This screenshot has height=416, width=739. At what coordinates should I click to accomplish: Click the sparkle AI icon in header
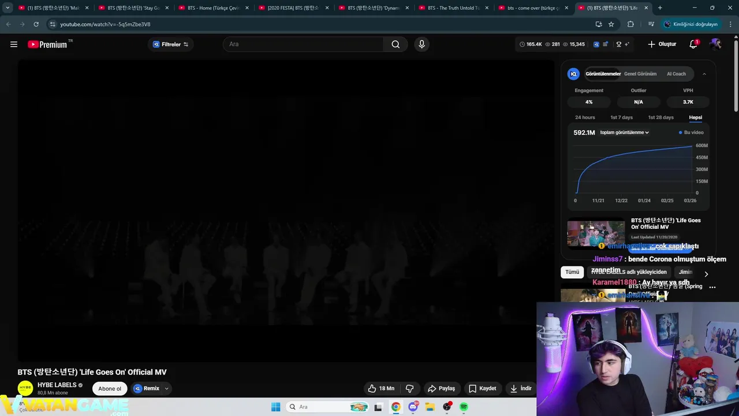click(x=627, y=44)
